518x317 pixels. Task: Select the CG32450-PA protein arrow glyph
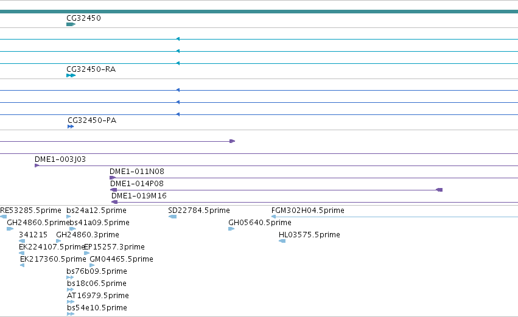pyautogui.click(x=71, y=127)
